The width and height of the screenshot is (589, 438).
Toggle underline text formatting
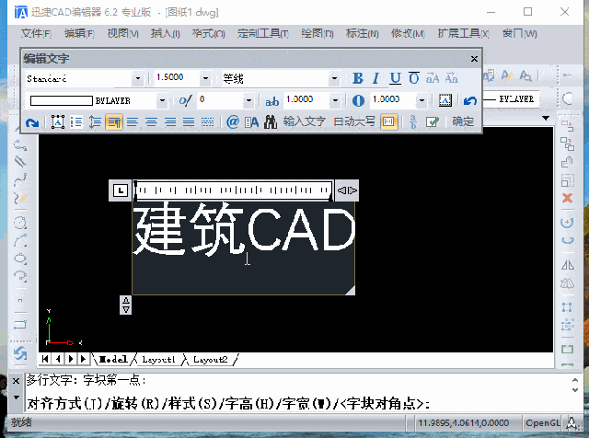click(x=395, y=78)
